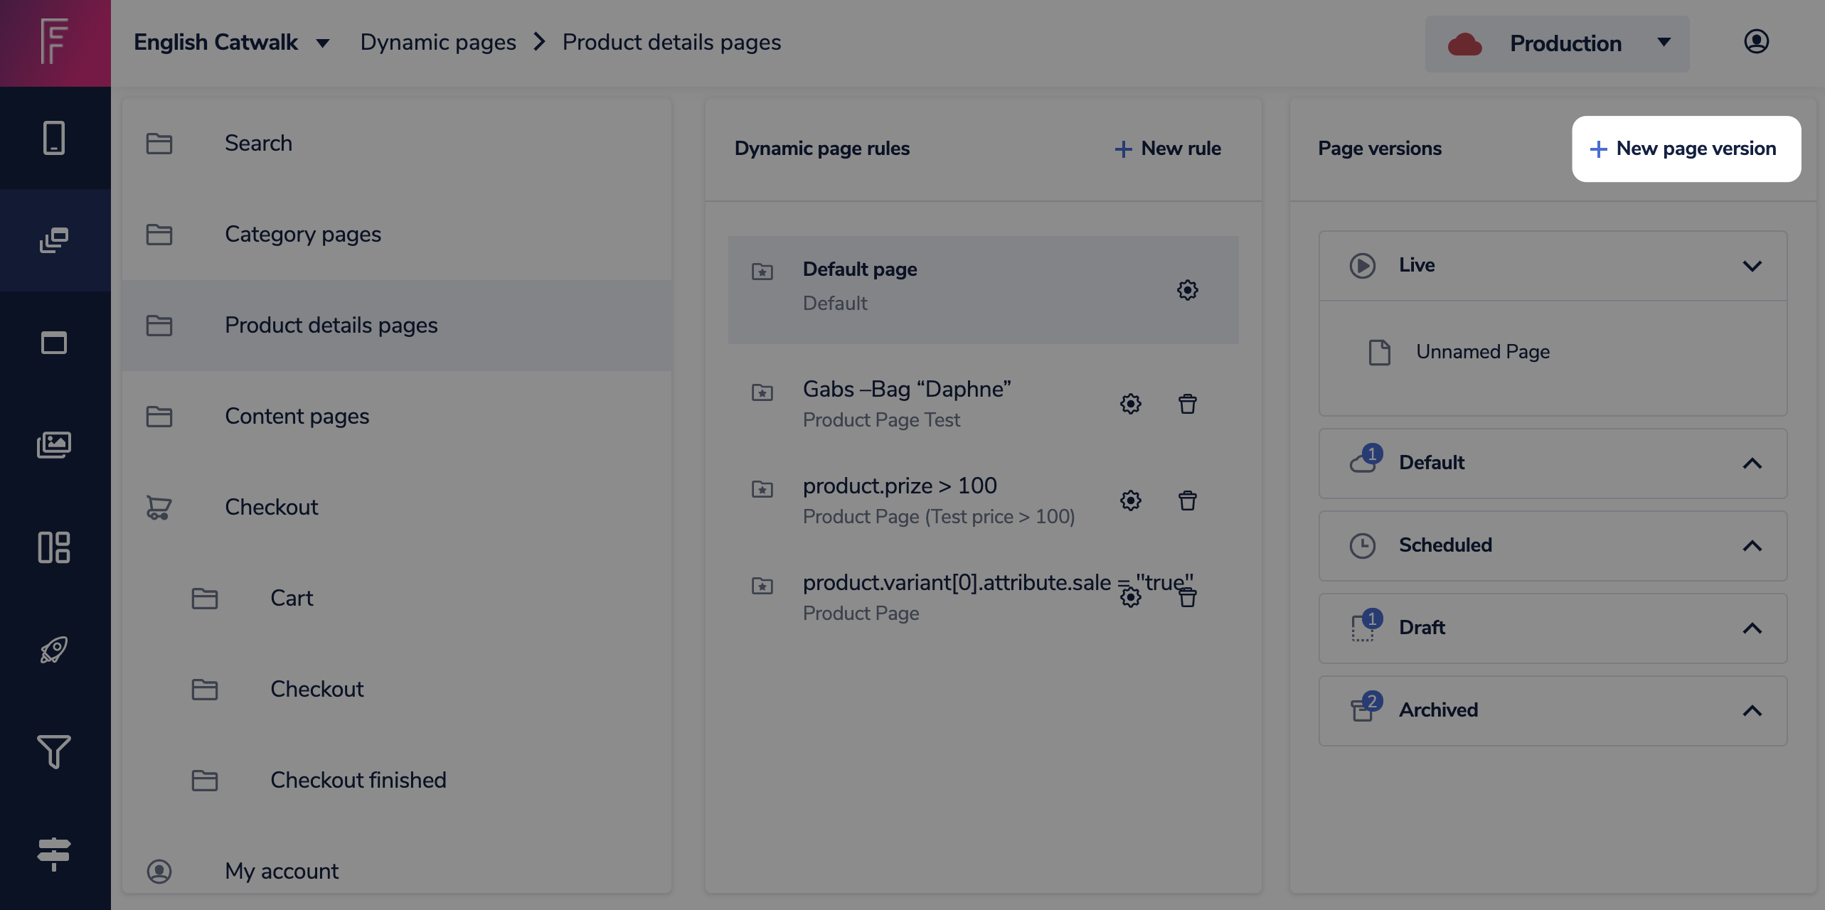The image size is (1825, 910).
Task: Open the Unnamed Page live version
Action: coord(1553,352)
